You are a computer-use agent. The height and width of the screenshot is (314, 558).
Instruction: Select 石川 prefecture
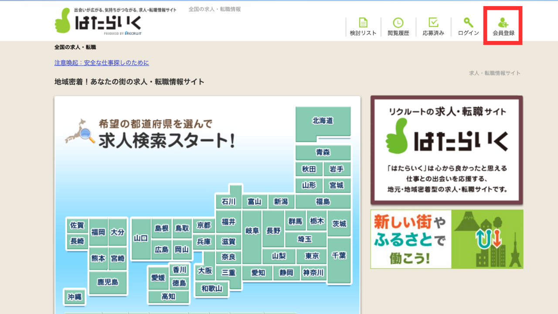229,201
